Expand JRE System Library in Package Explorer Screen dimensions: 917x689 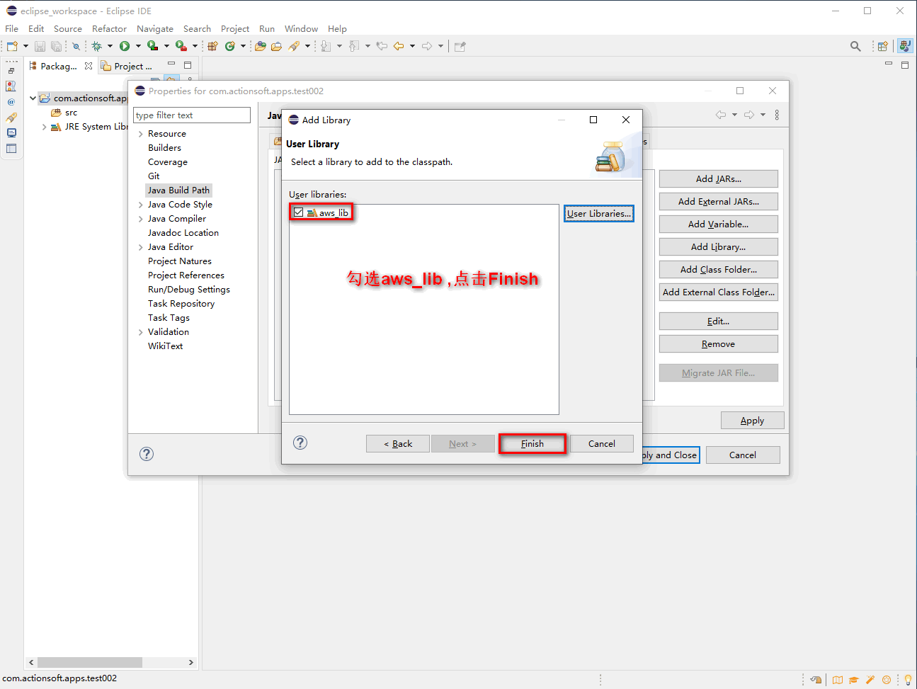(45, 127)
